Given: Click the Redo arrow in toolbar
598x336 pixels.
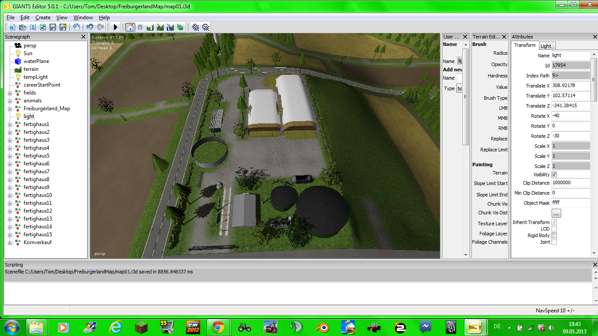Looking at the screenshot, I should [100, 27].
